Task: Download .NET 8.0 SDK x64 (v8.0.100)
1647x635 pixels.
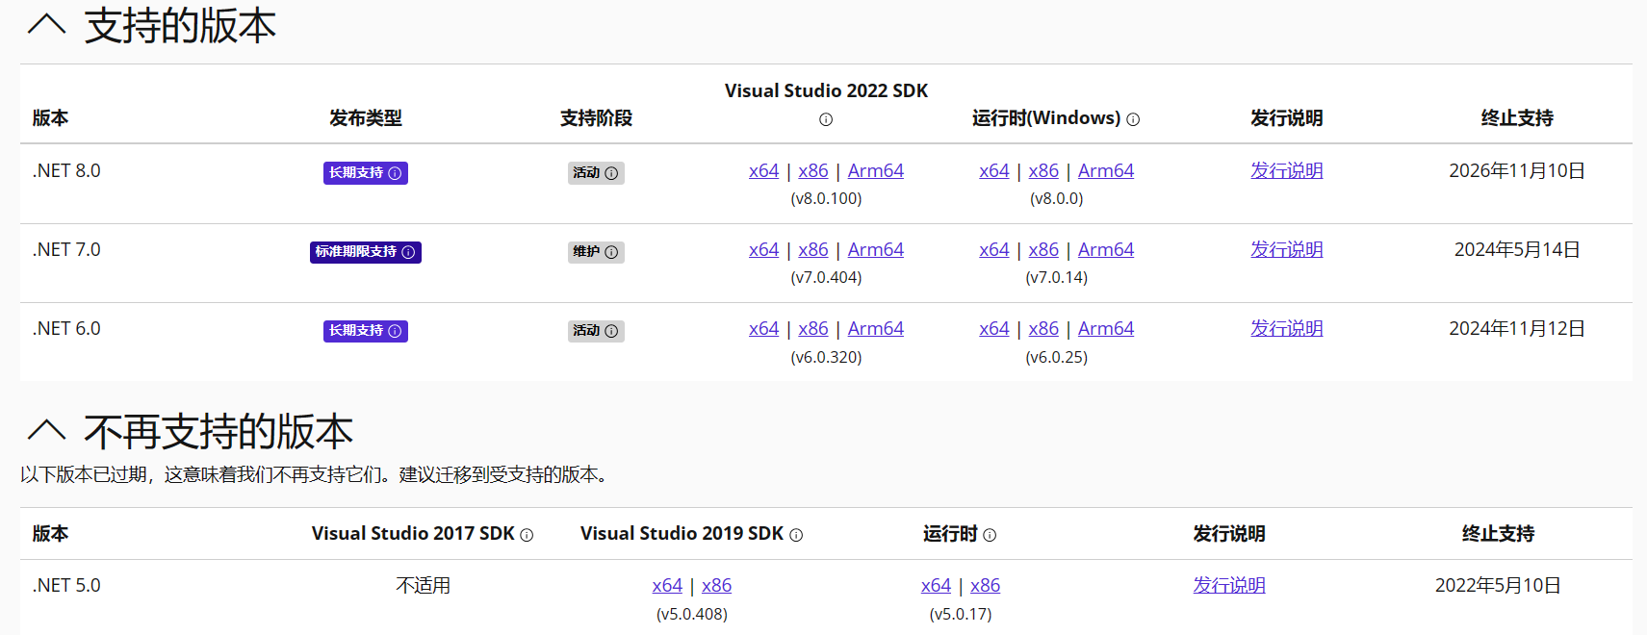Action: click(x=763, y=170)
